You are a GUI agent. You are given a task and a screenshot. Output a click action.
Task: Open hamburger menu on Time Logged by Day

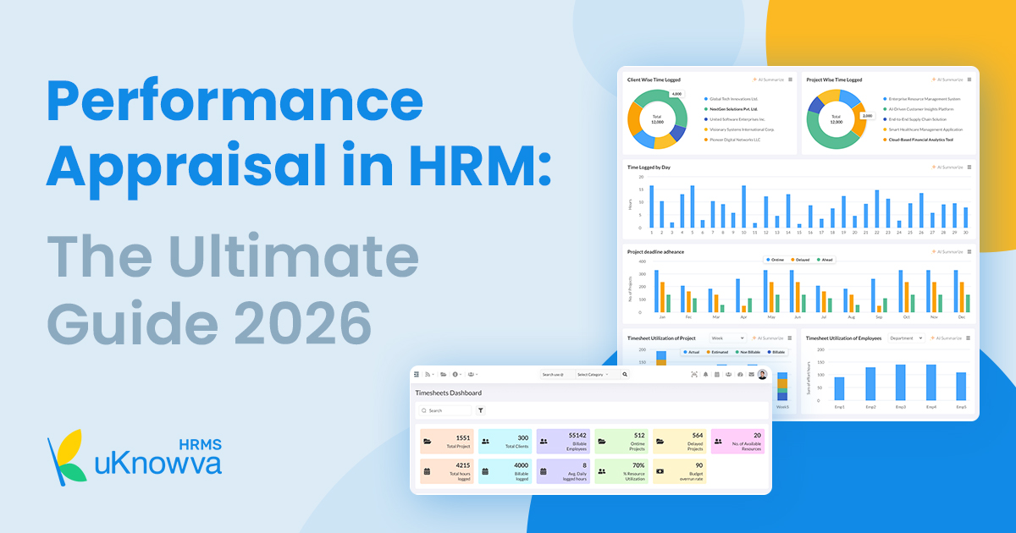tap(969, 168)
